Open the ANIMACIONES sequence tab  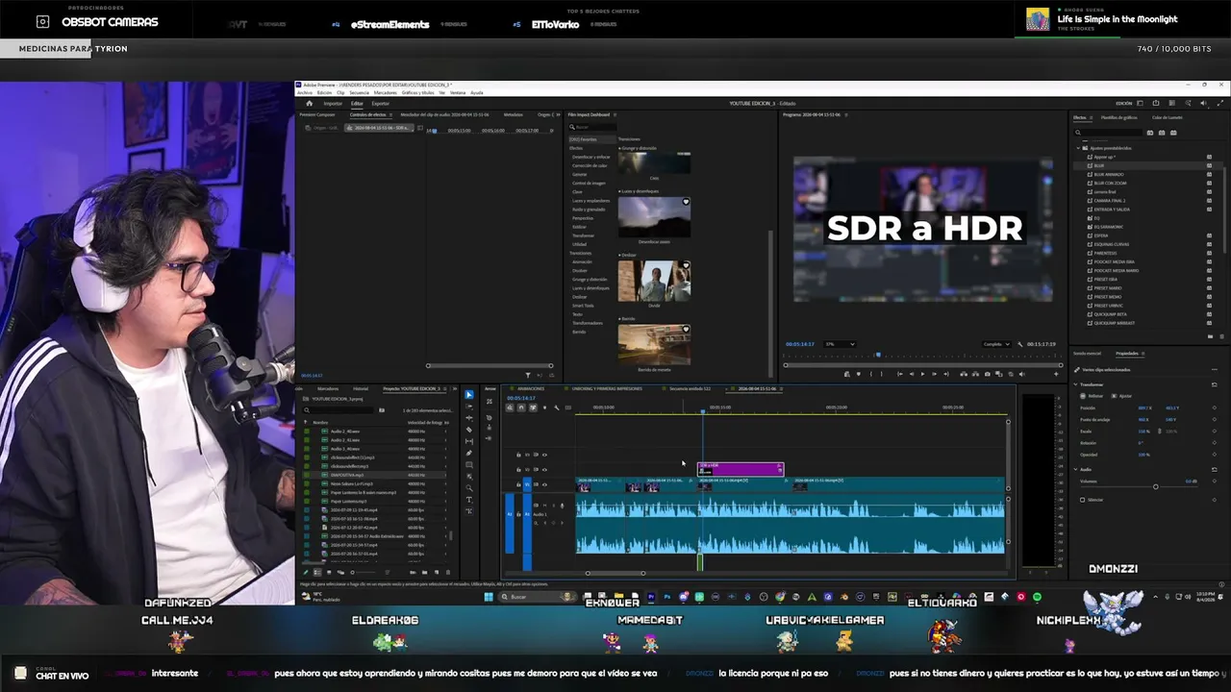[531, 389]
